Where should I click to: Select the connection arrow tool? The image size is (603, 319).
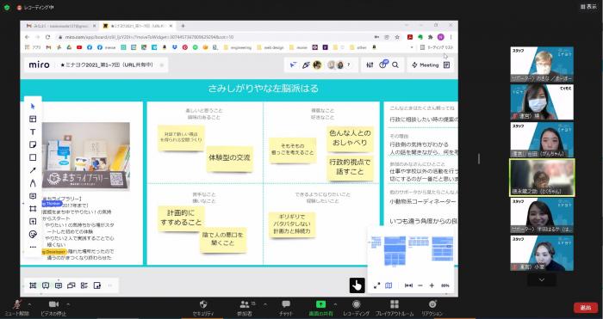(x=33, y=170)
